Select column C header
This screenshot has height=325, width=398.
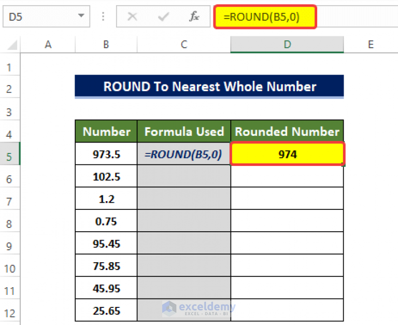point(184,45)
